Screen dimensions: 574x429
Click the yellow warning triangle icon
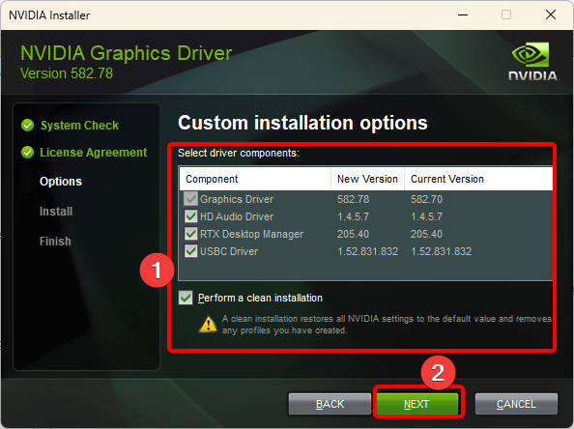(208, 324)
